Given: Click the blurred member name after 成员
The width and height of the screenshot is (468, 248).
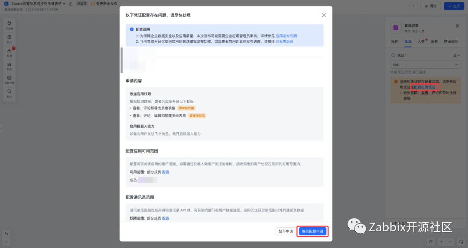Looking at the screenshot, I should [x=147, y=180].
